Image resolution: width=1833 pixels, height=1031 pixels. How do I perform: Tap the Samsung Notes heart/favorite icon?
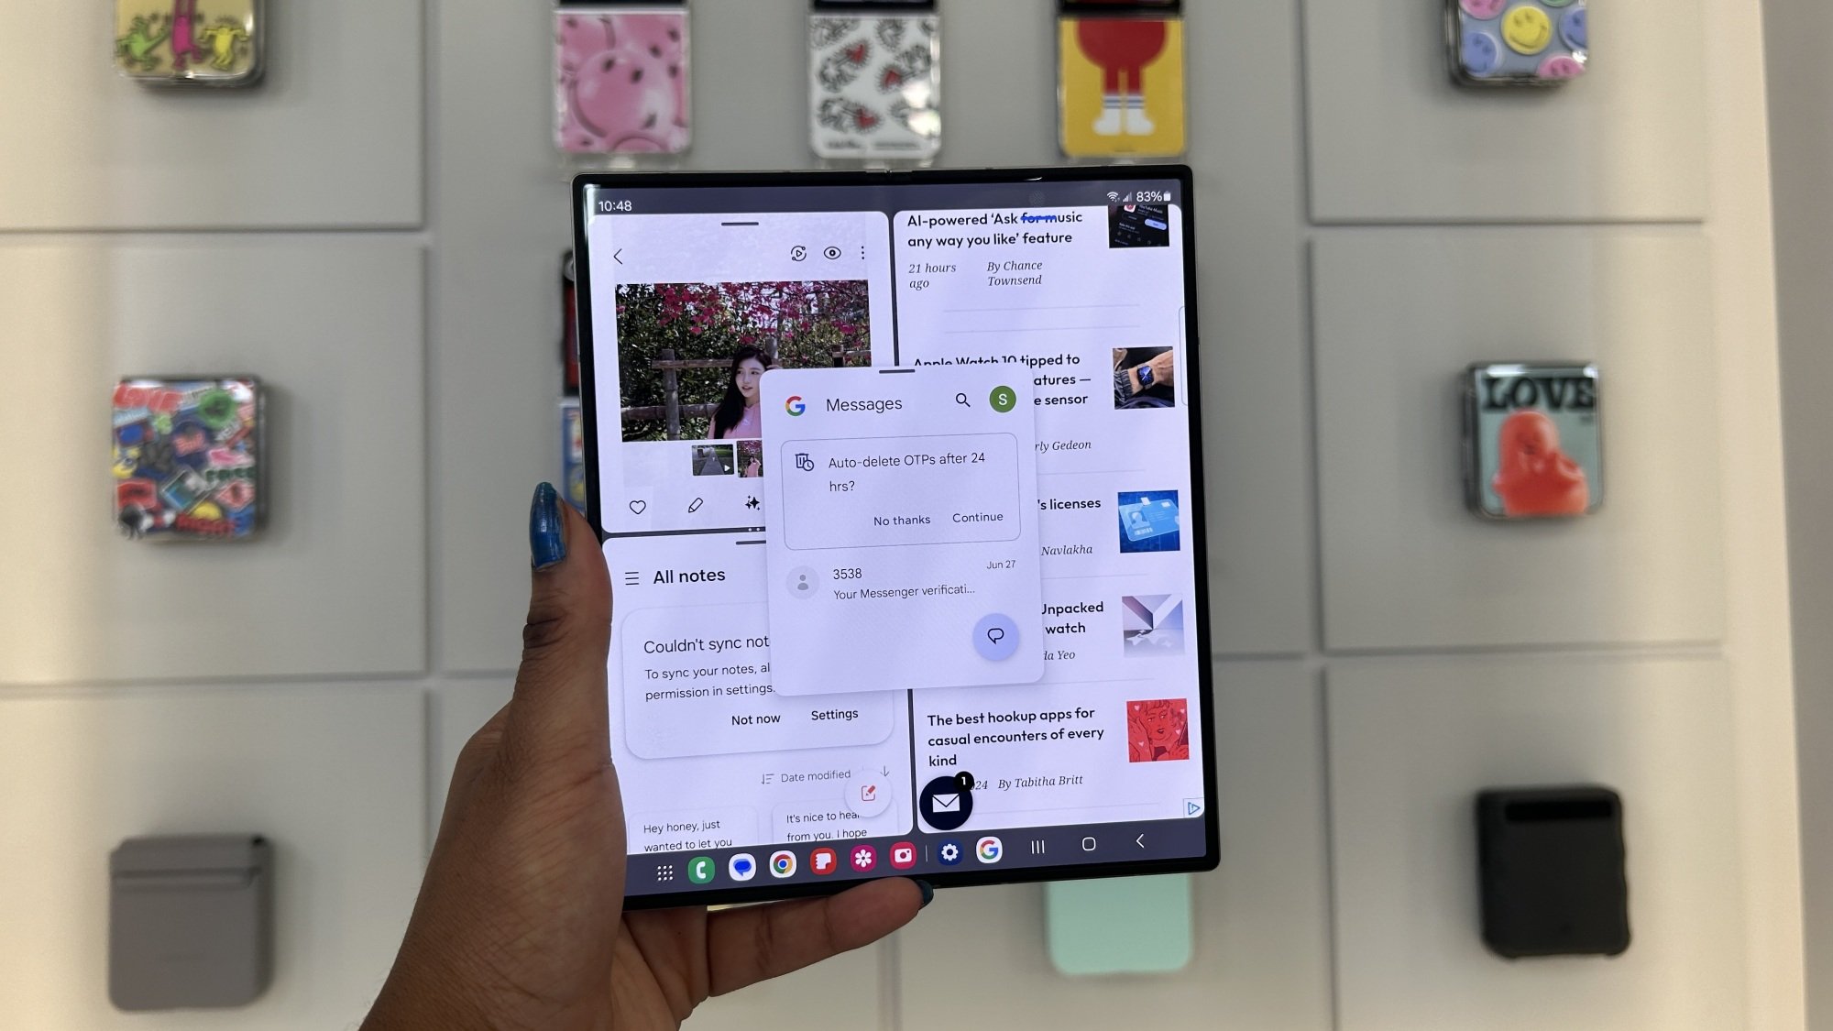pos(637,505)
